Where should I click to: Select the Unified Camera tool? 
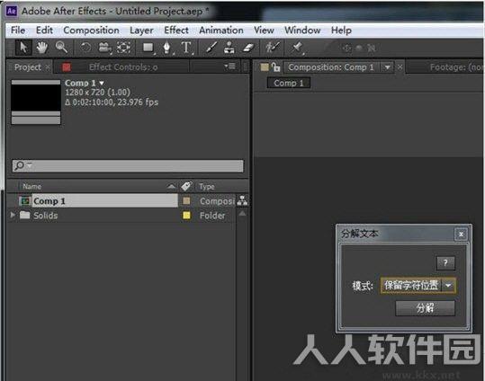(x=105, y=48)
